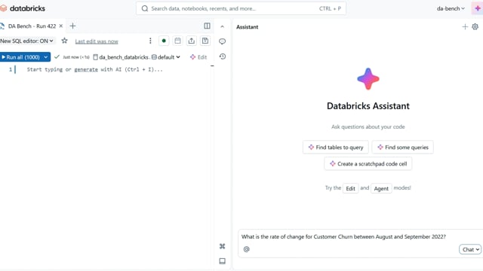This screenshot has width=483, height=271.
Task: Toggle New SQL editor ON dropdown
Action: point(27,41)
